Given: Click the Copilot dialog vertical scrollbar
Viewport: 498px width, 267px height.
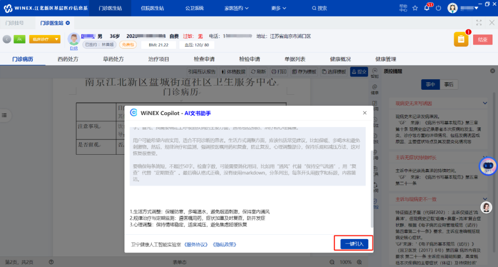Looking at the screenshot, I should (x=372, y=189).
